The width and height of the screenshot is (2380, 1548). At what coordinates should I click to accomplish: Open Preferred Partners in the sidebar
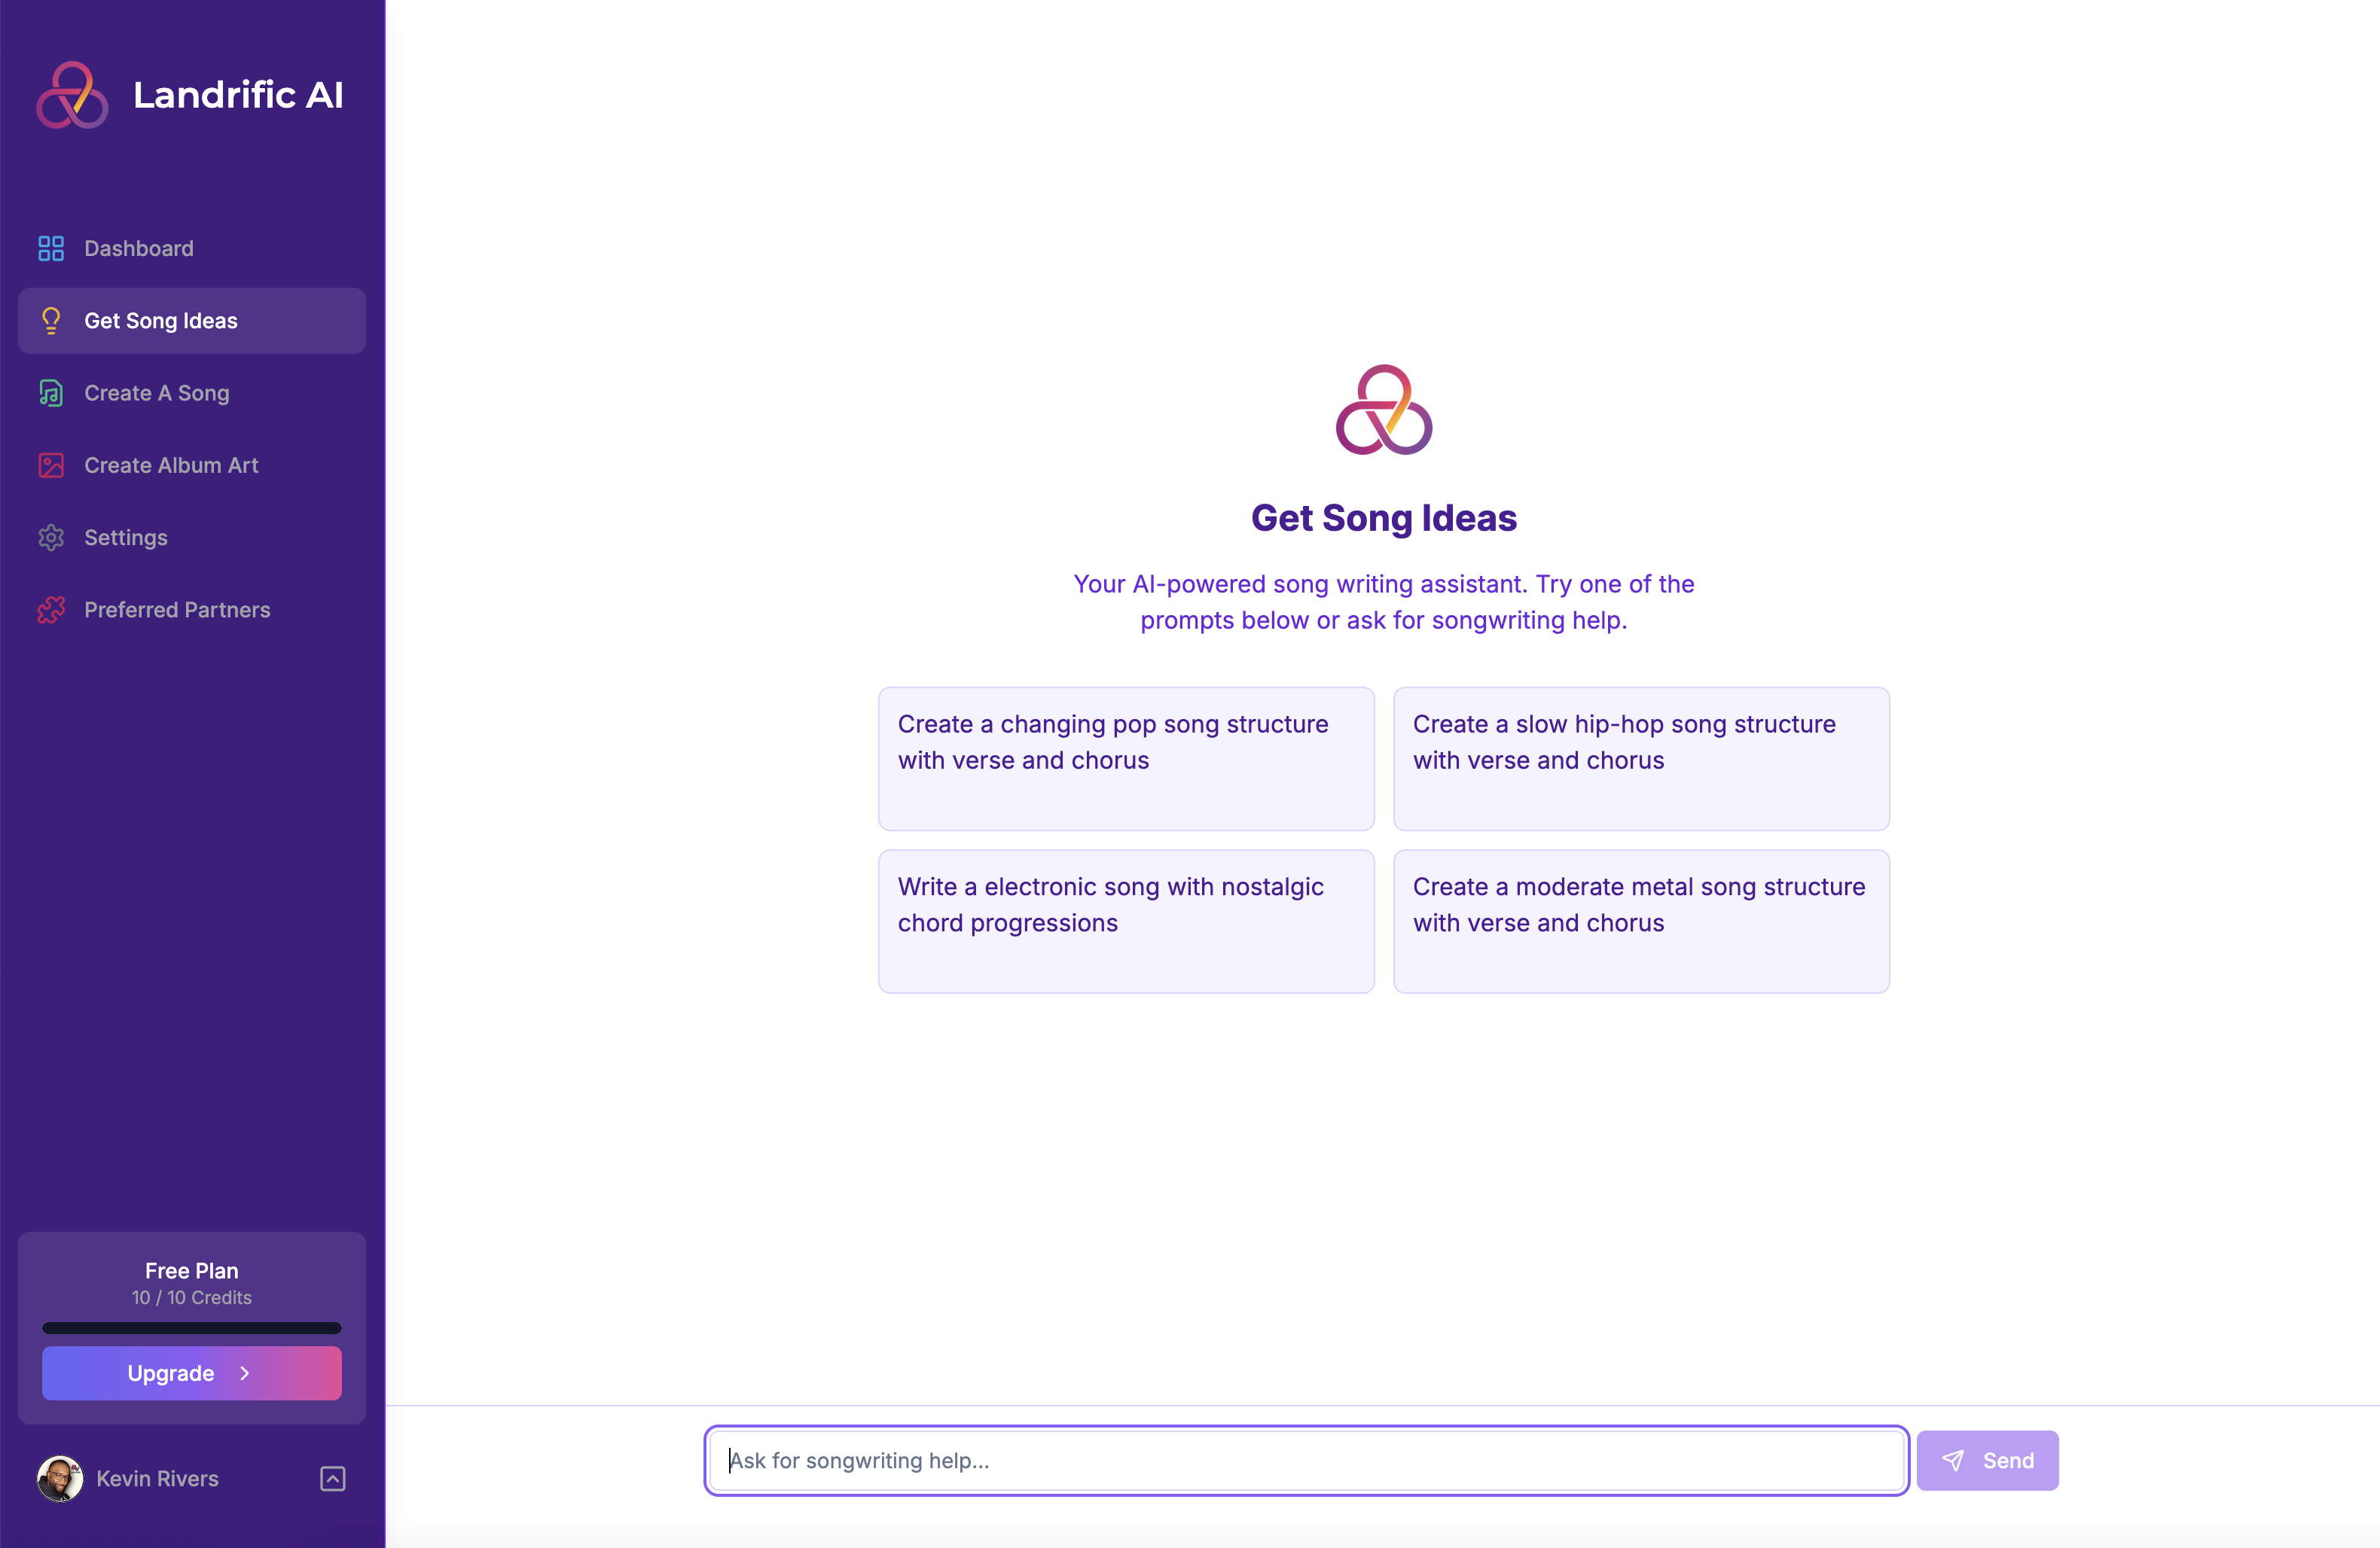[177, 610]
